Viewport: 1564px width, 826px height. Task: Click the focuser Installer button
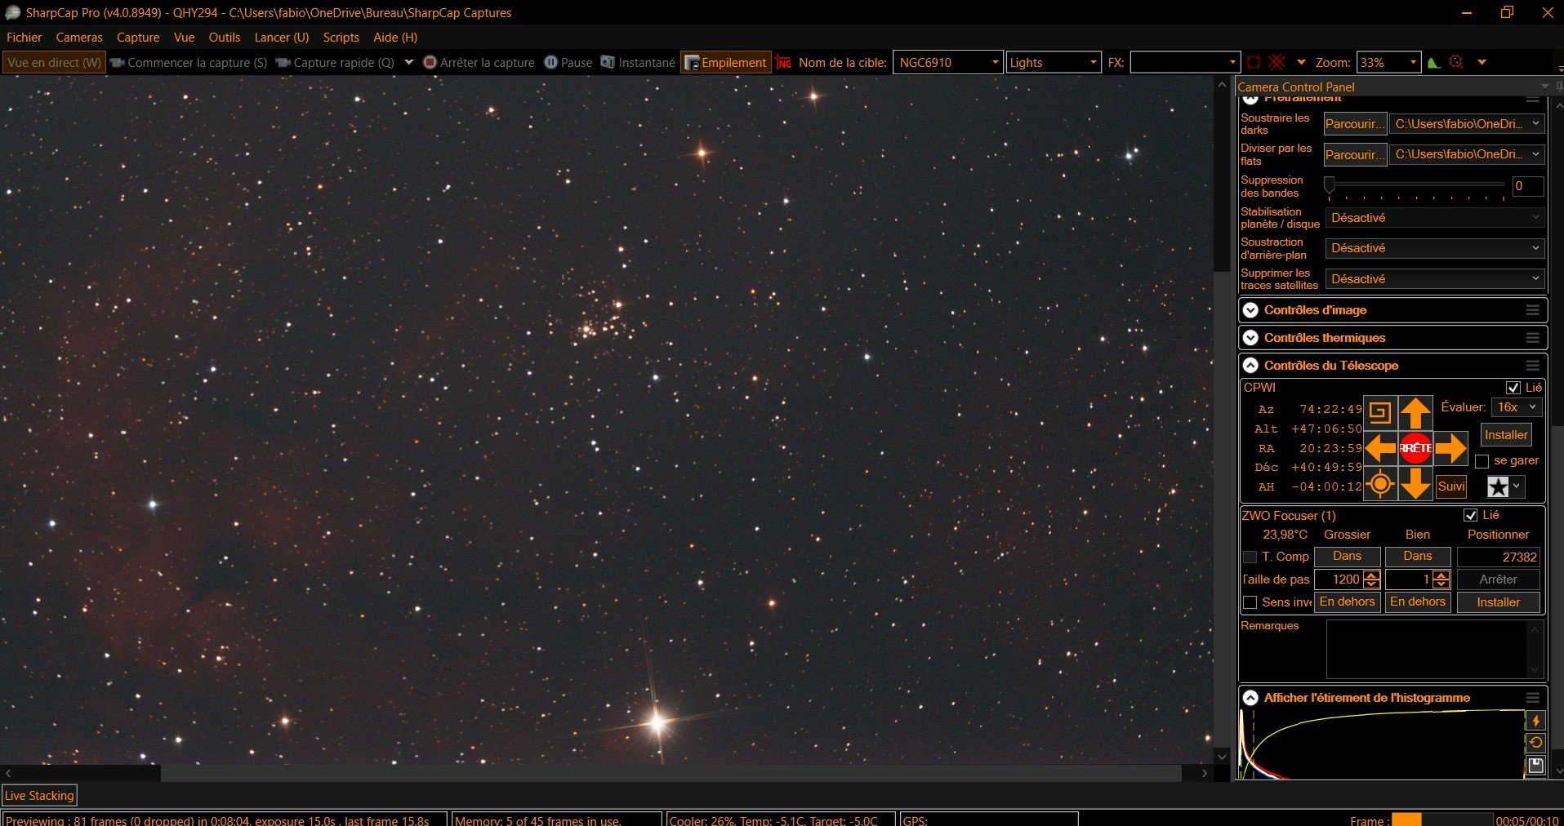pyautogui.click(x=1499, y=602)
